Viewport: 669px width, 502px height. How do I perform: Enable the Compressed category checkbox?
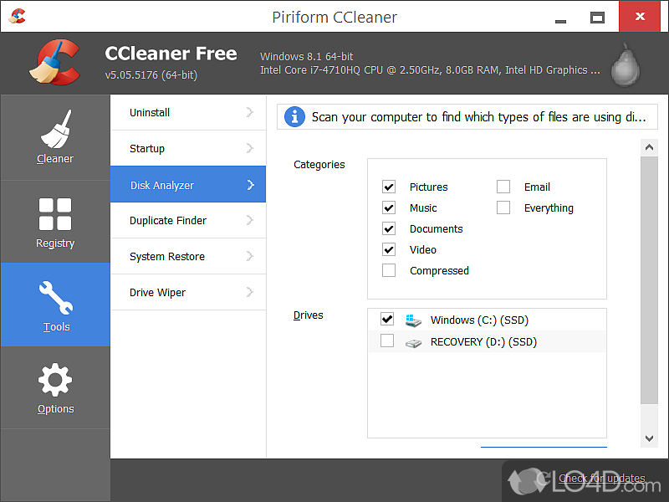pos(389,270)
